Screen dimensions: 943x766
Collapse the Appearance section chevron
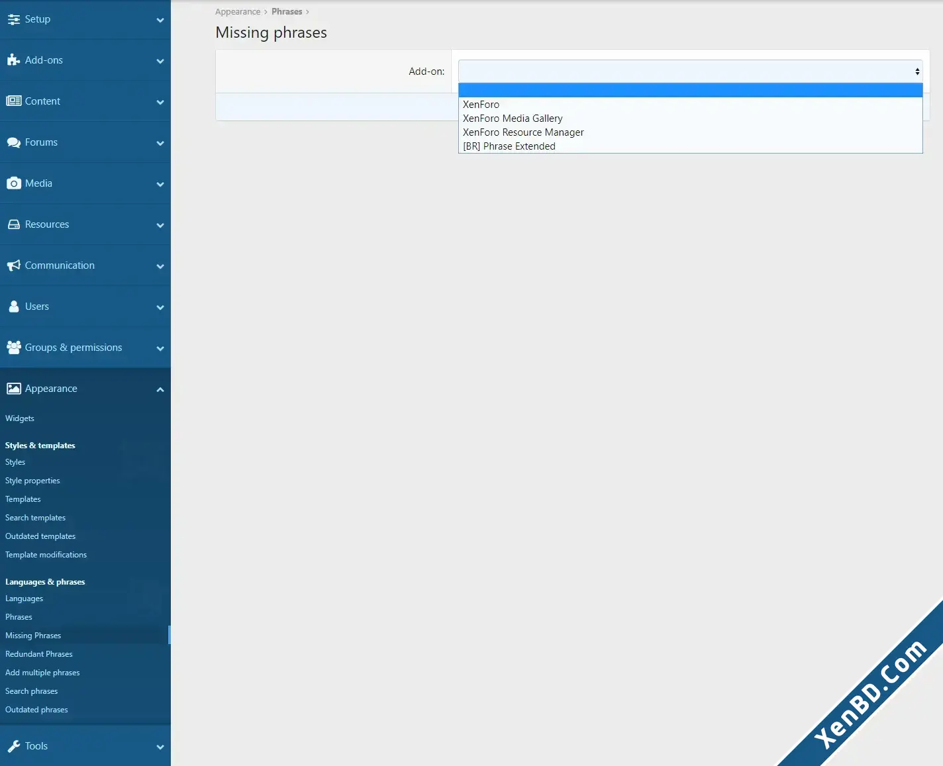pyautogui.click(x=160, y=389)
